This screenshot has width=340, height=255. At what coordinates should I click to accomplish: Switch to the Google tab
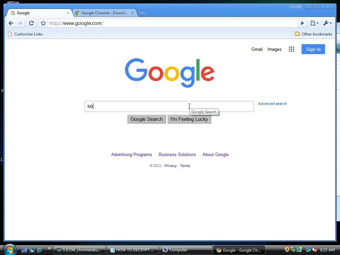tap(39, 13)
